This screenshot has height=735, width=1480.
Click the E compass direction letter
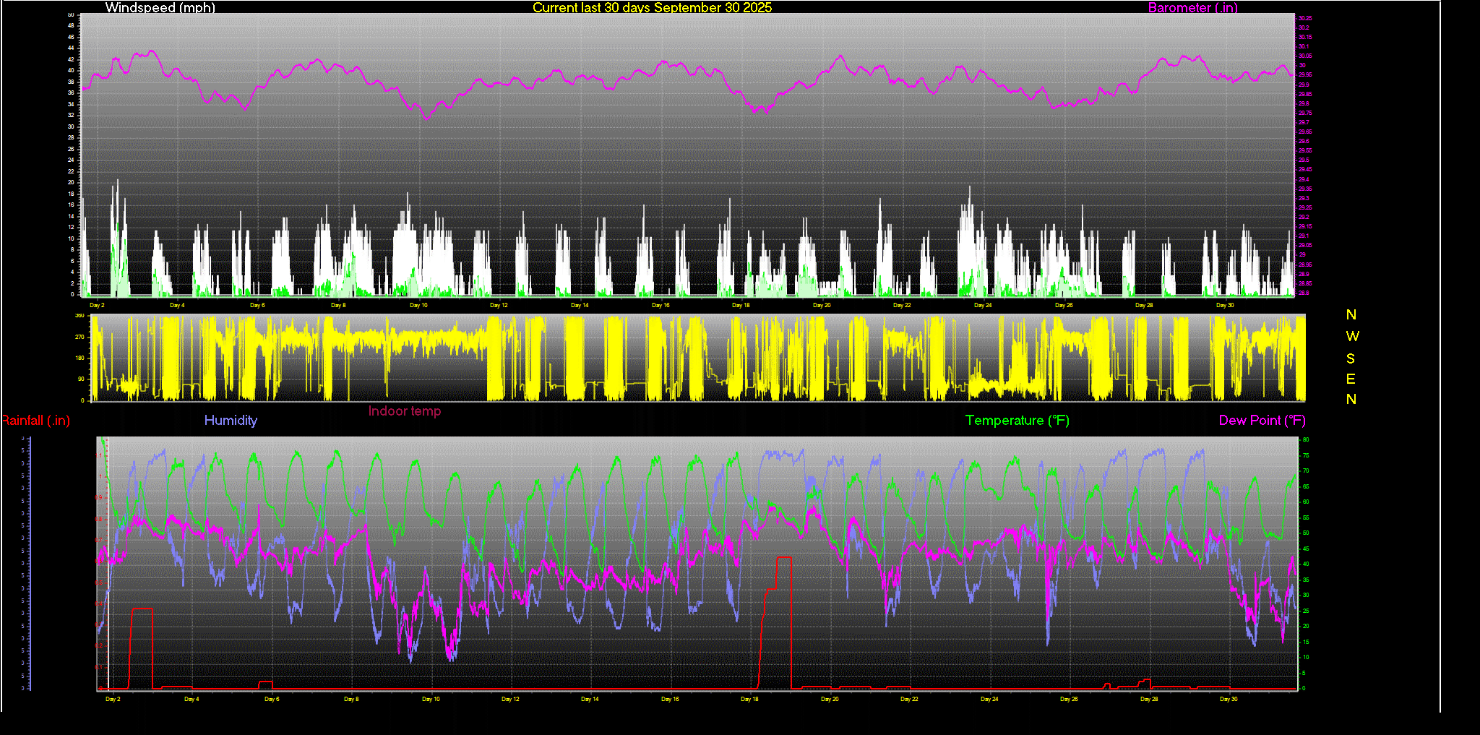coord(1351,379)
